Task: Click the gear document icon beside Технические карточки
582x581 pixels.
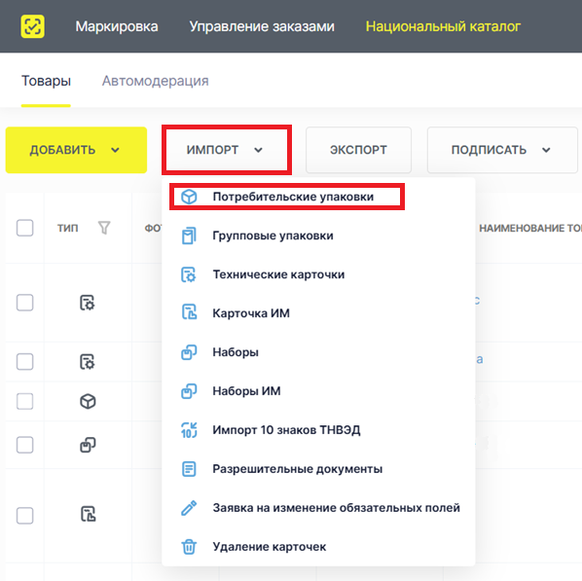Action: coord(189,274)
